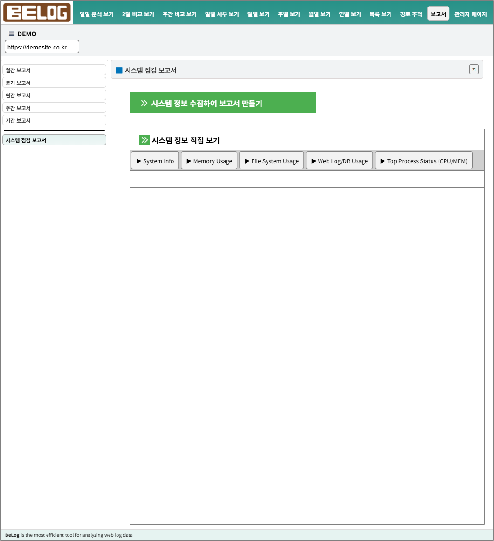494x541 pixels.
Task: Open the report in a new window icon
Action: (x=473, y=69)
